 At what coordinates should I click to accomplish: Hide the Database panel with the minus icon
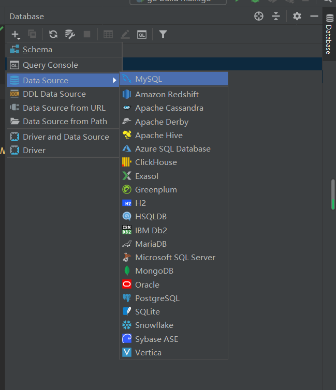click(x=314, y=16)
